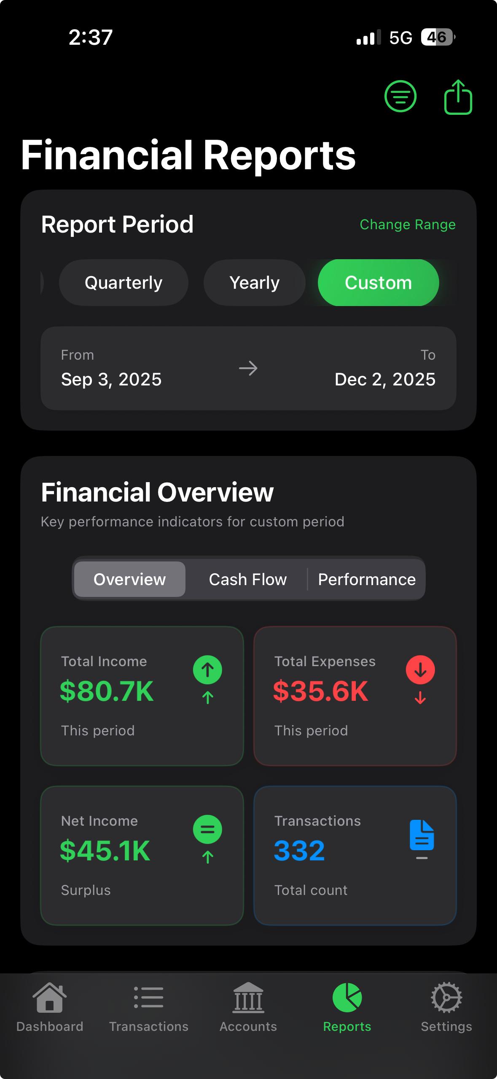Switch to the Overview segment
Screen dimensions: 497x1079
[x=129, y=579]
